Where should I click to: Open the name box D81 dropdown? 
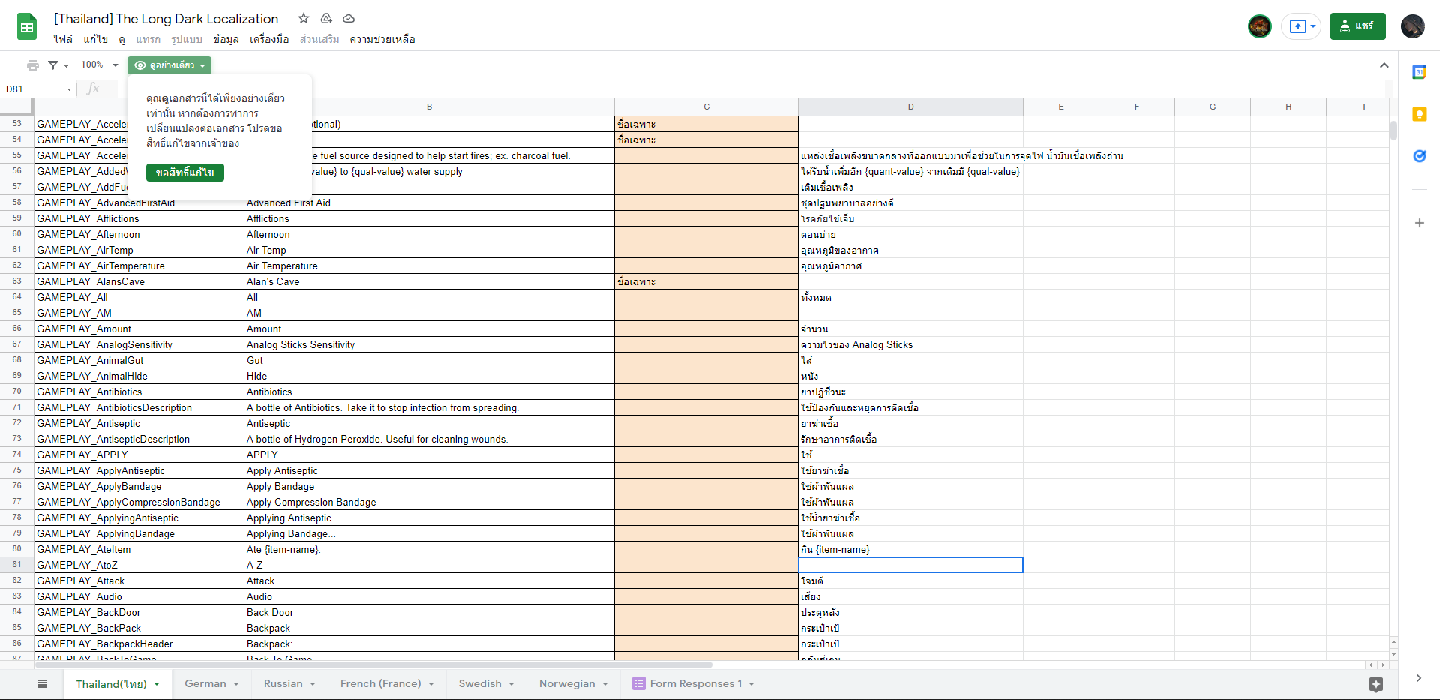click(x=69, y=89)
